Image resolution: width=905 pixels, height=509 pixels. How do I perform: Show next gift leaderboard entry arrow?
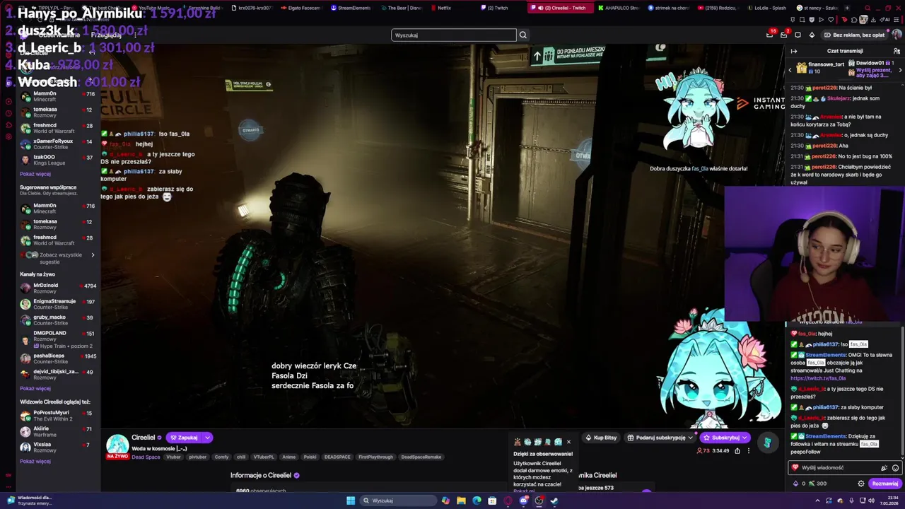pos(900,70)
